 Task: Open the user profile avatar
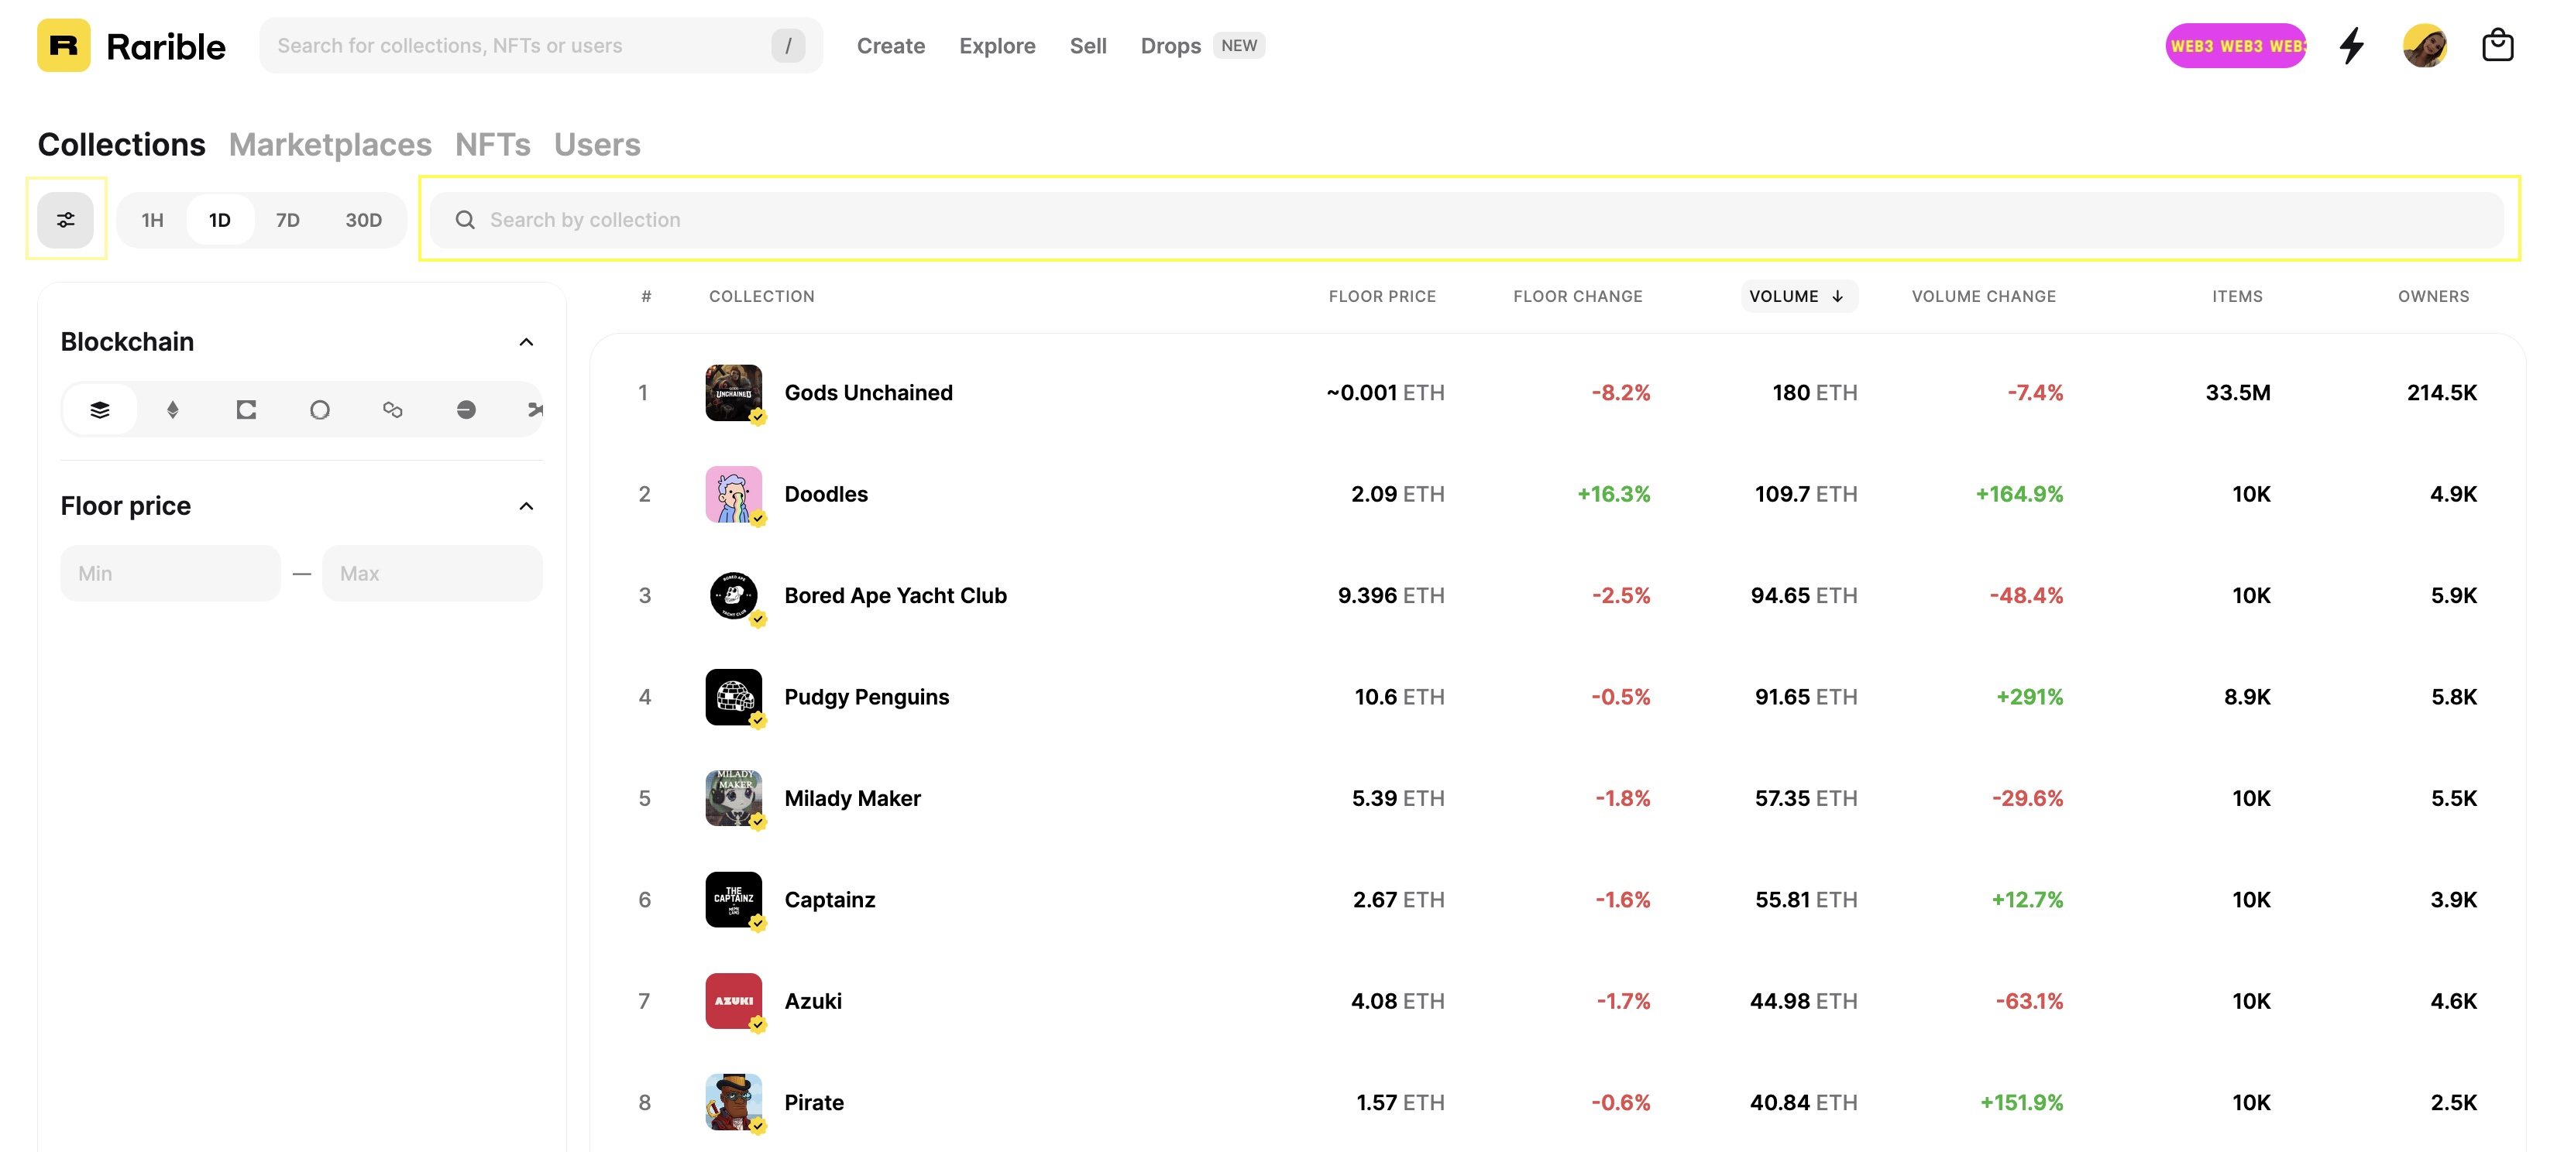point(2425,46)
